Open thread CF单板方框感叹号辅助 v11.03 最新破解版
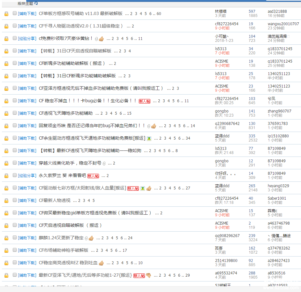Viewport: 301px width, 292px height. point(81,13)
